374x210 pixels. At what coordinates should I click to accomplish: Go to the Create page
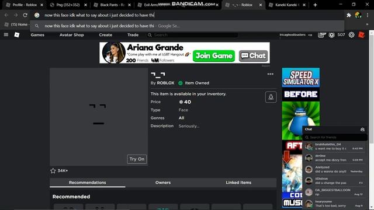coord(105,35)
